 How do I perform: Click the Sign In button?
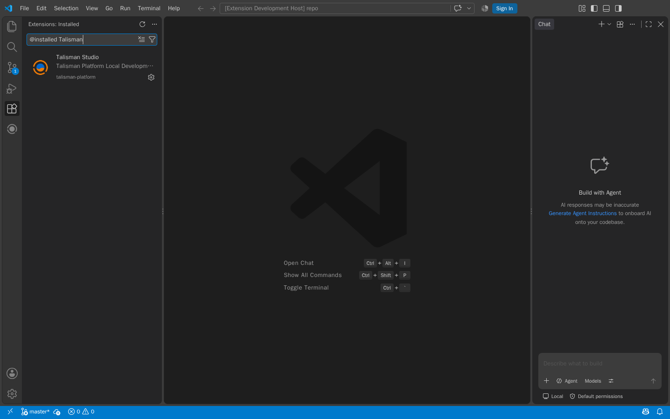tap(504, 8)
